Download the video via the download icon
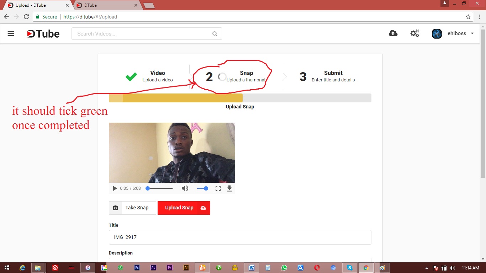 (x=229, y=188)
